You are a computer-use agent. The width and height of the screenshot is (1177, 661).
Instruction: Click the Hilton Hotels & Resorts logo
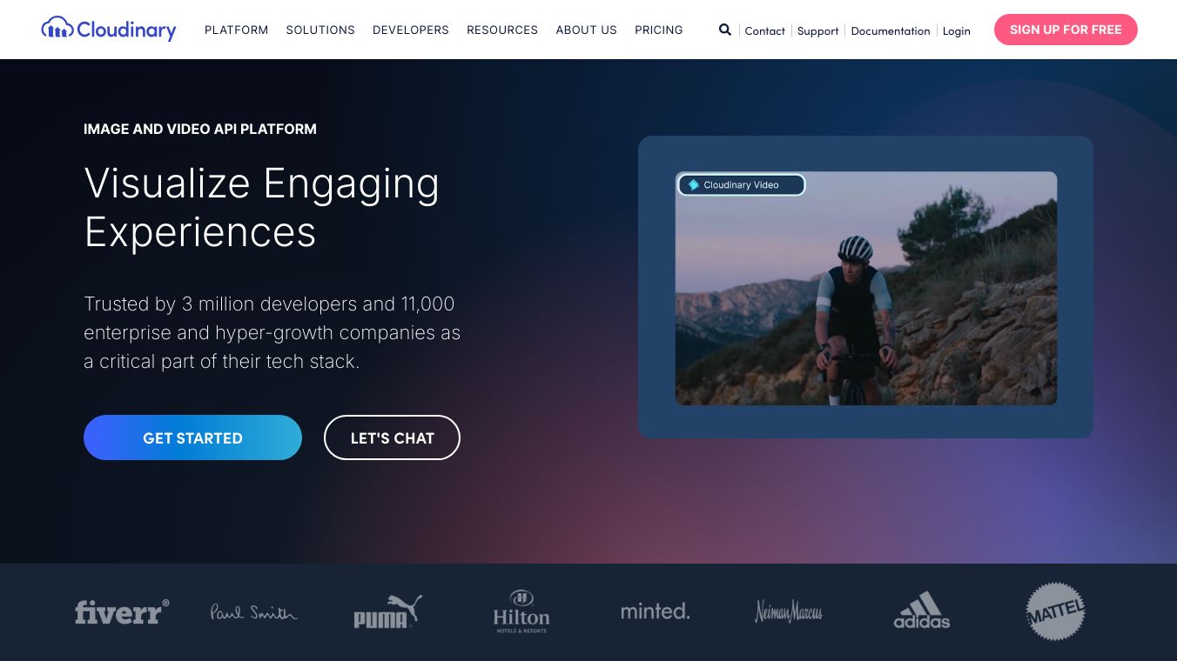coord(521,611)
